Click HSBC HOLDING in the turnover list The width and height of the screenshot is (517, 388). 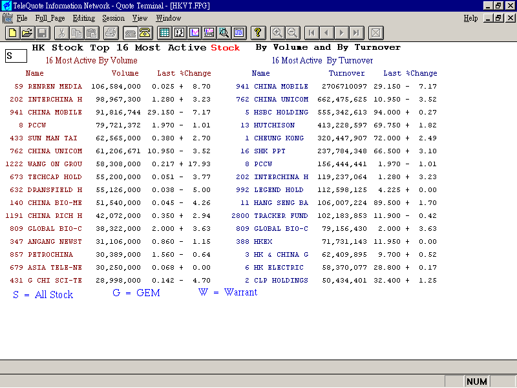281,112
